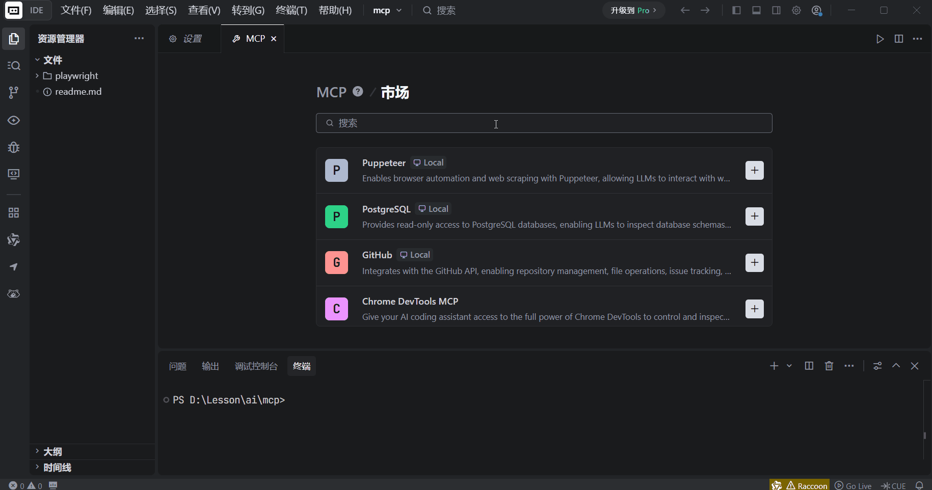Switch to the 设置 editor tab
The image size is (932, 490).
point(190,39)
